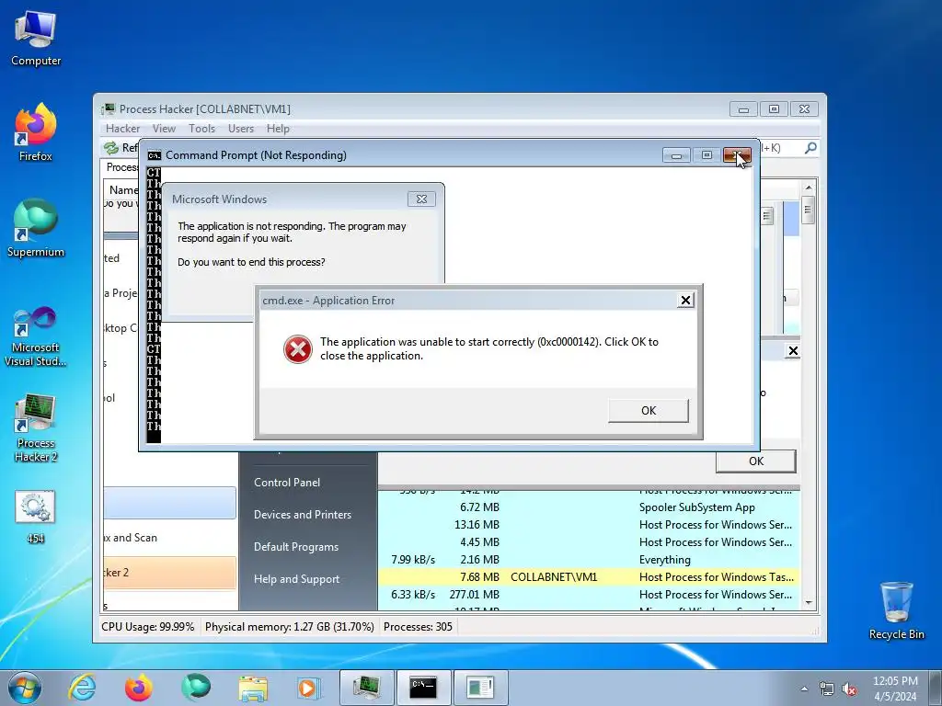Open Windows Media Player from the taskbar

[x=309, y=688]
